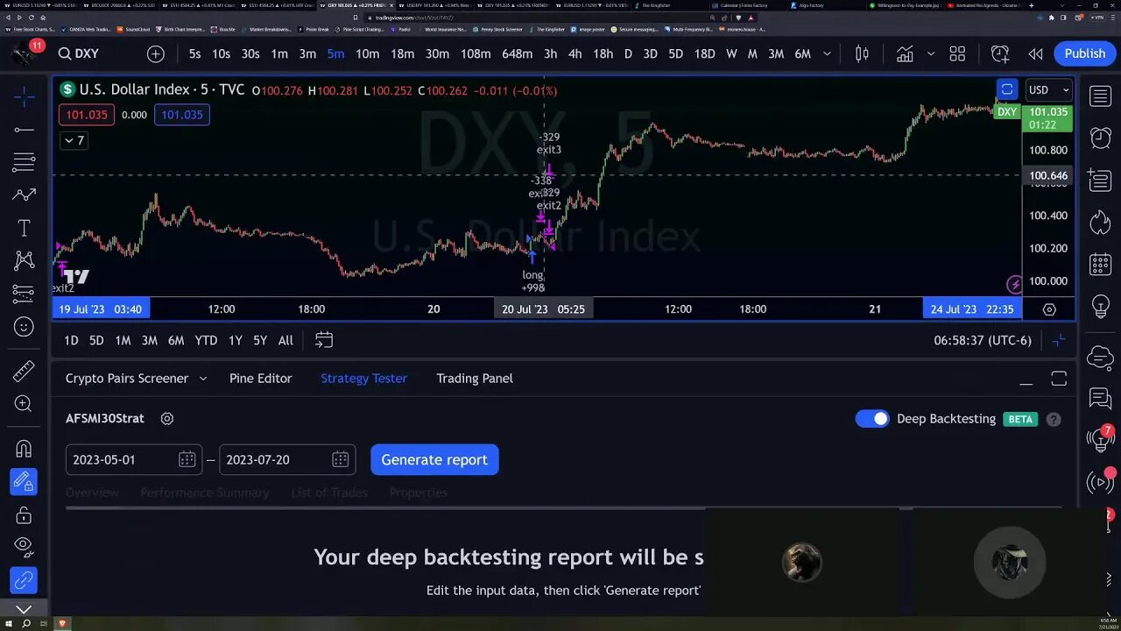This screenshot has height=631, width=1121.
Task: Open the ideas stream icon with badge 7
Action: pyautogui.click(x=1101, y=438)
